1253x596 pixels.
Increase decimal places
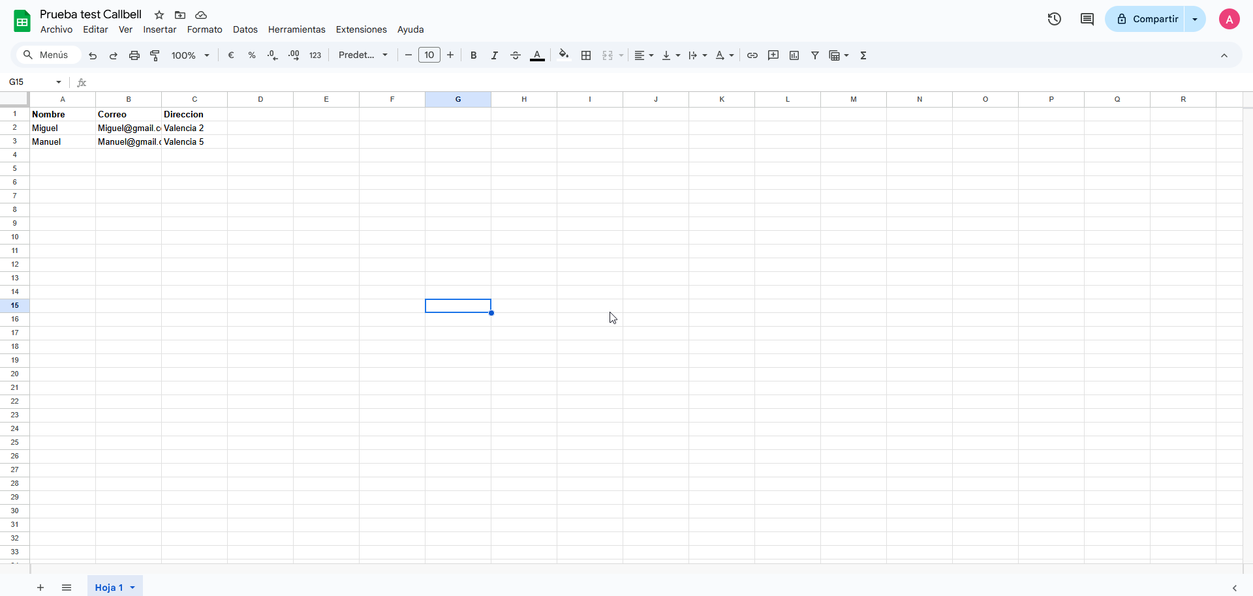tap(294, 55)
